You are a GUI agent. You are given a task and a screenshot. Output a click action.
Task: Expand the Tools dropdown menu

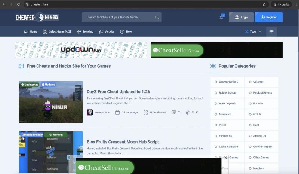point(253,31)
